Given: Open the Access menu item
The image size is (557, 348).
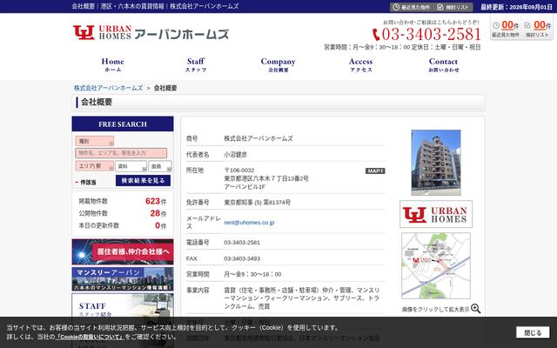Looking at the screenshot, I should click(x=361, y=64).
